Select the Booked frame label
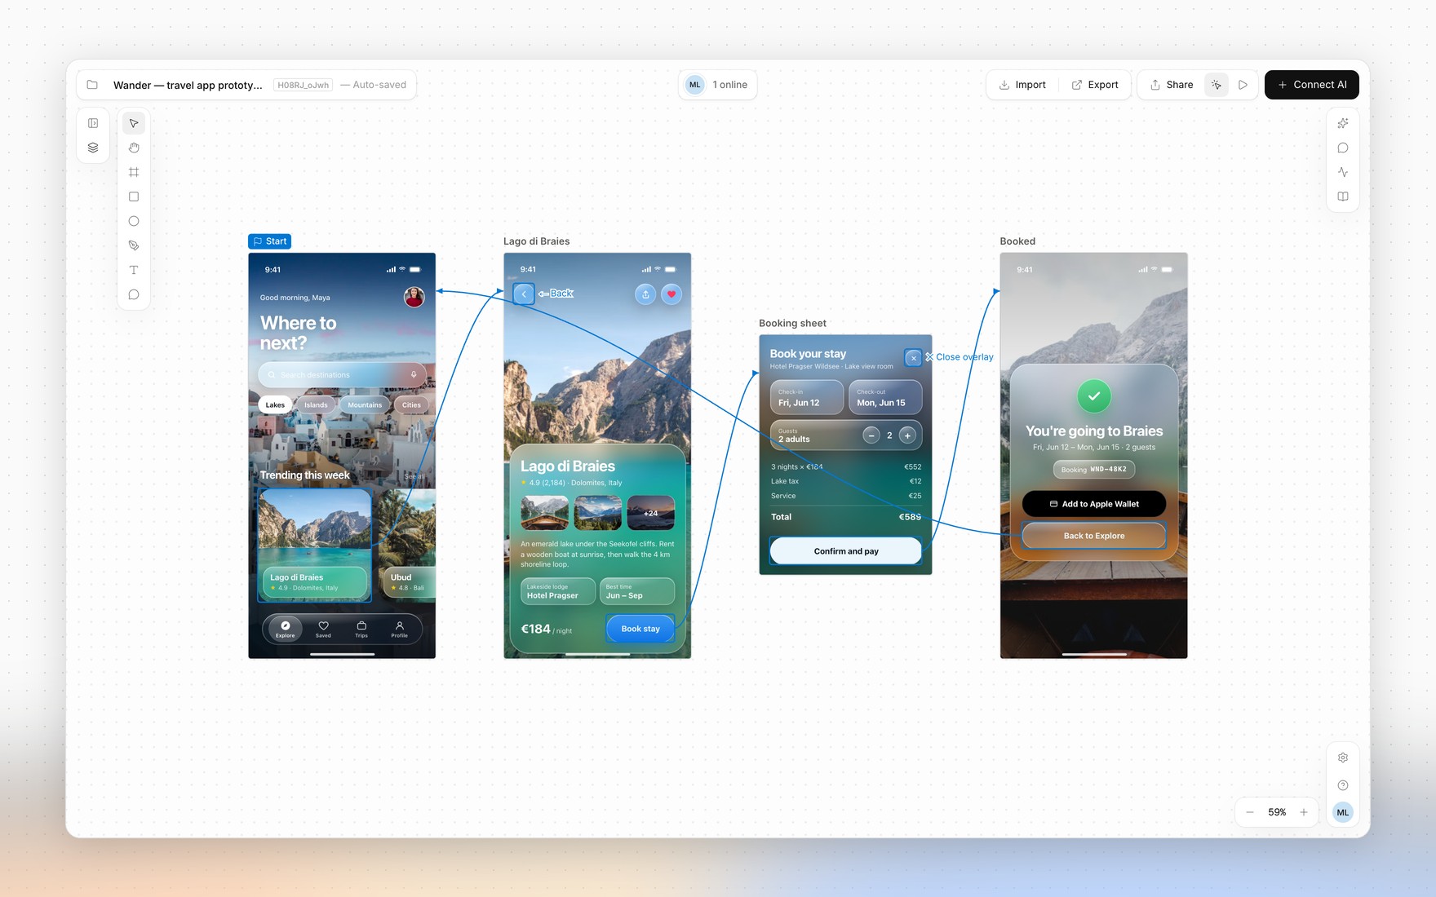This screenshot has height=897, width=1436. pyautogui.click(x=1017, y=241)
